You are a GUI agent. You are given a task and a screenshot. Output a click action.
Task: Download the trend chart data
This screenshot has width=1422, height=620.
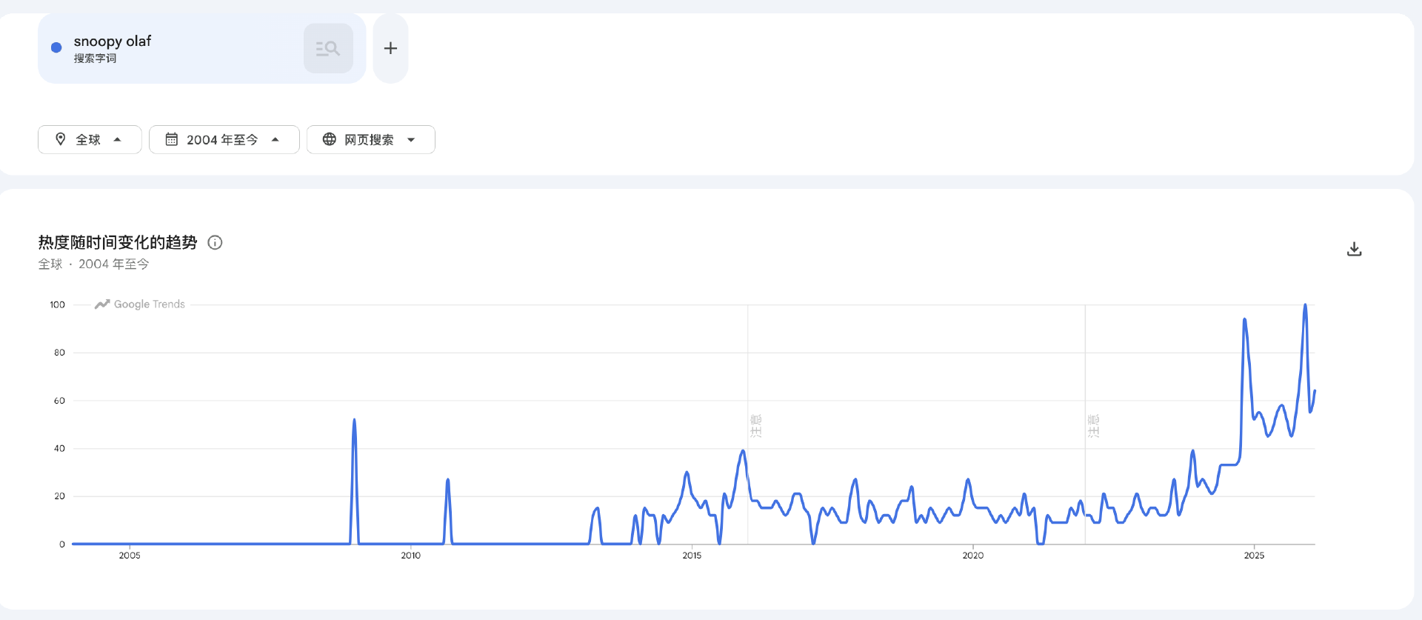[x=1354, y=250]
